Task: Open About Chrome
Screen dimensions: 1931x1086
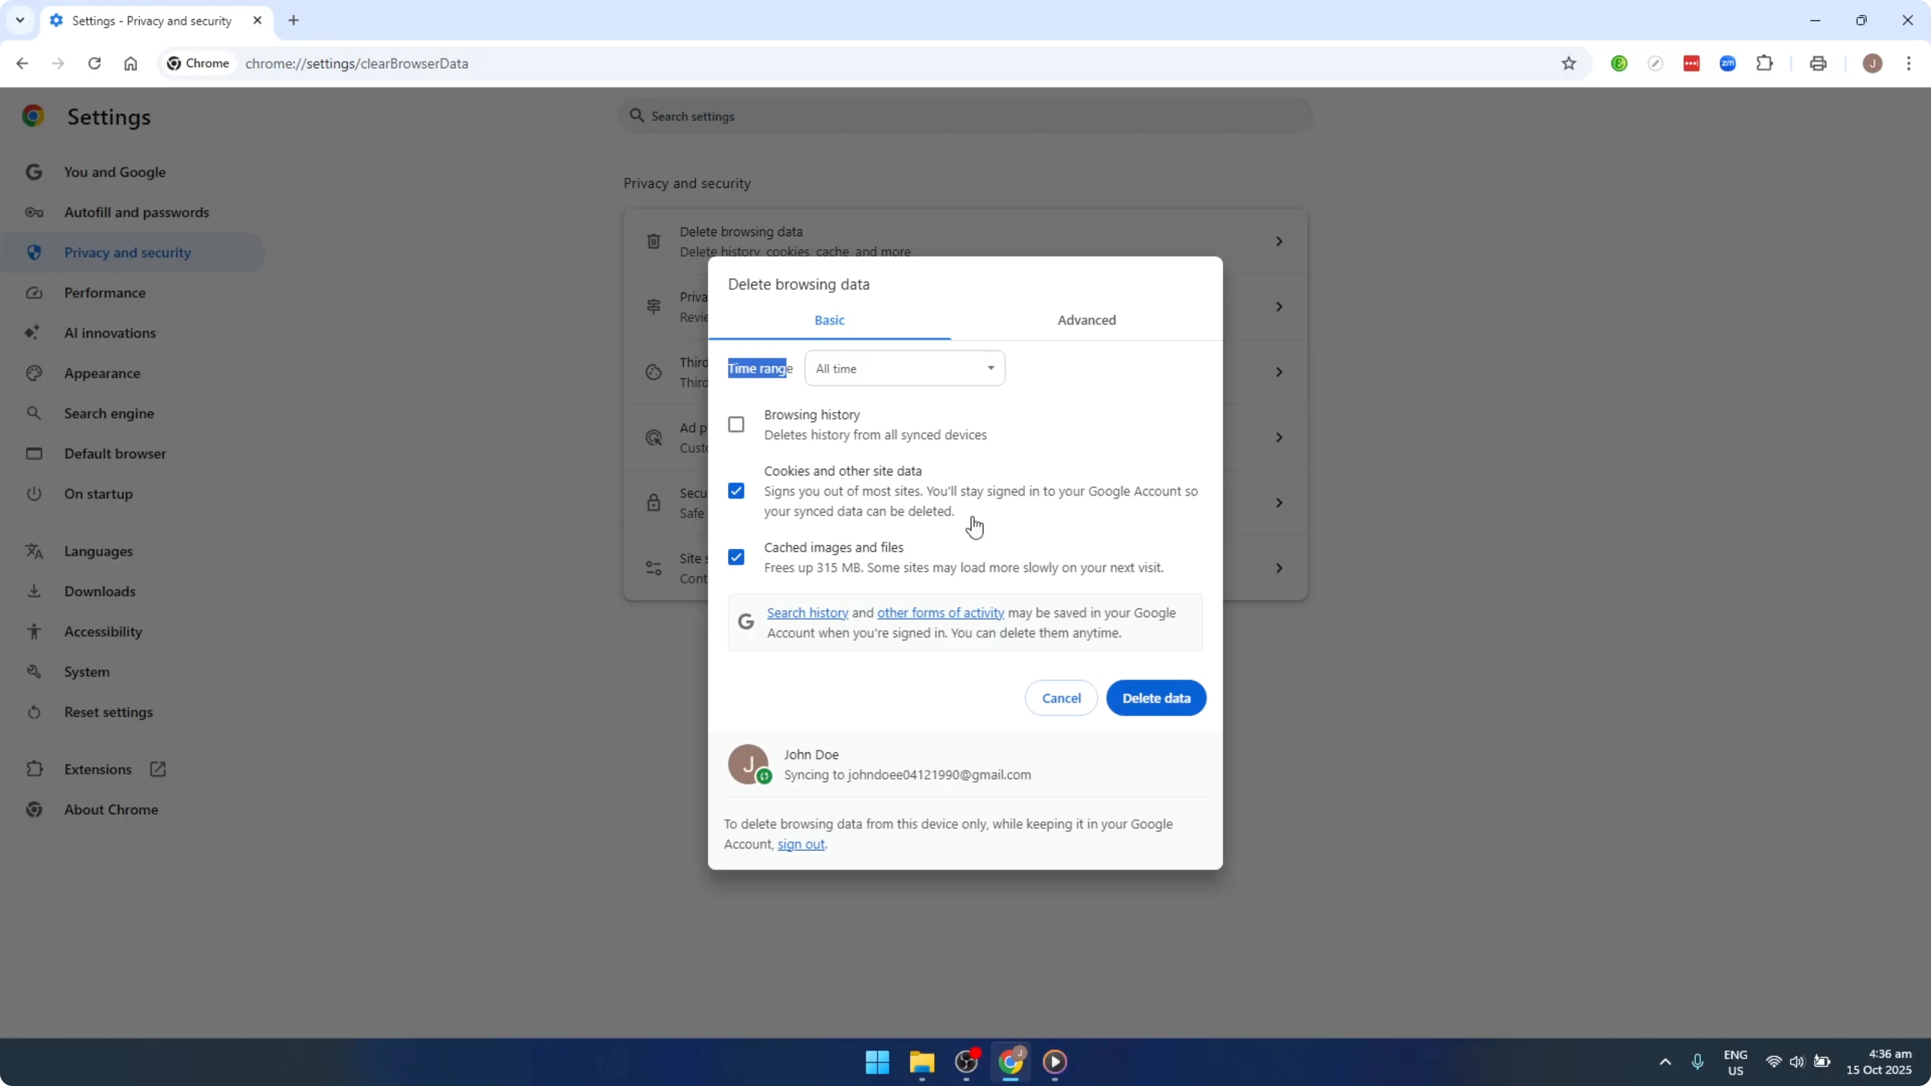Action: click(110, 810)
